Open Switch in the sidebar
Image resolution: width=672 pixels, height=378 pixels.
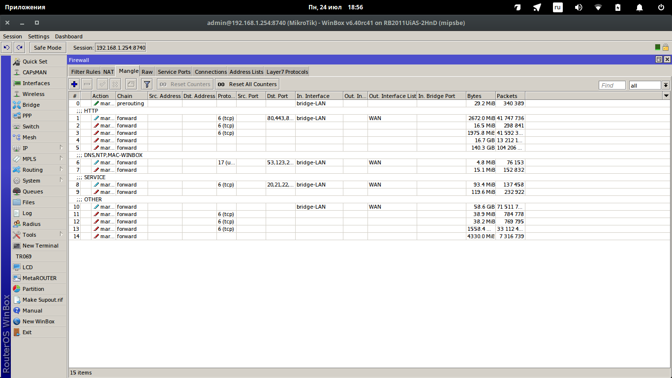39,126
